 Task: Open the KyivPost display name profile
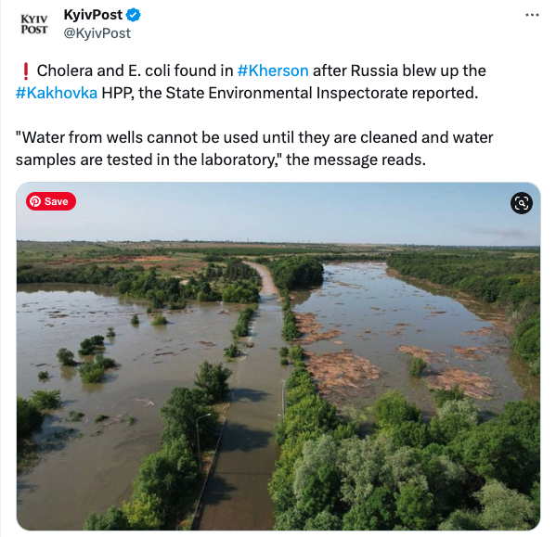tap(93, 15)
